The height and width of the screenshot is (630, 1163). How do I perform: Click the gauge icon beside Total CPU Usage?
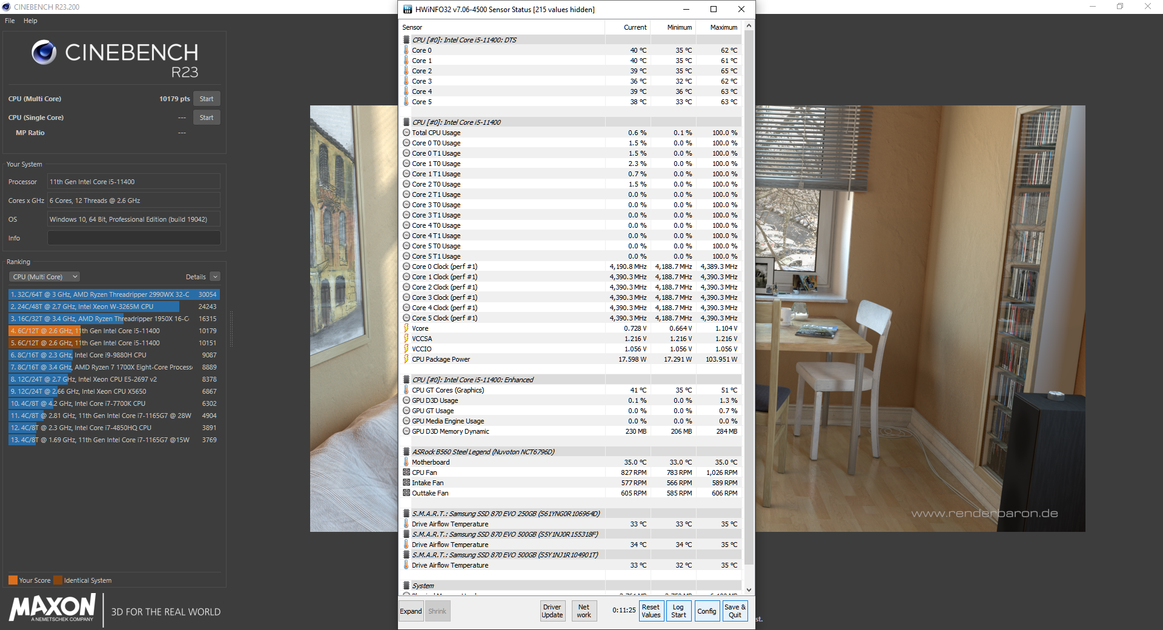point(406,133)
